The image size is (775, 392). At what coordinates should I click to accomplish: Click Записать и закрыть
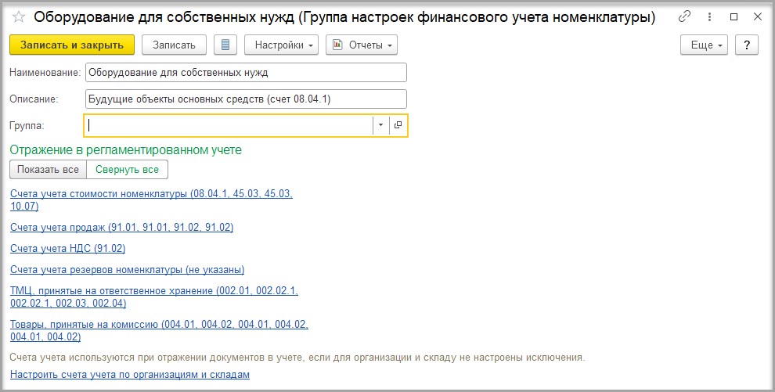72,45
